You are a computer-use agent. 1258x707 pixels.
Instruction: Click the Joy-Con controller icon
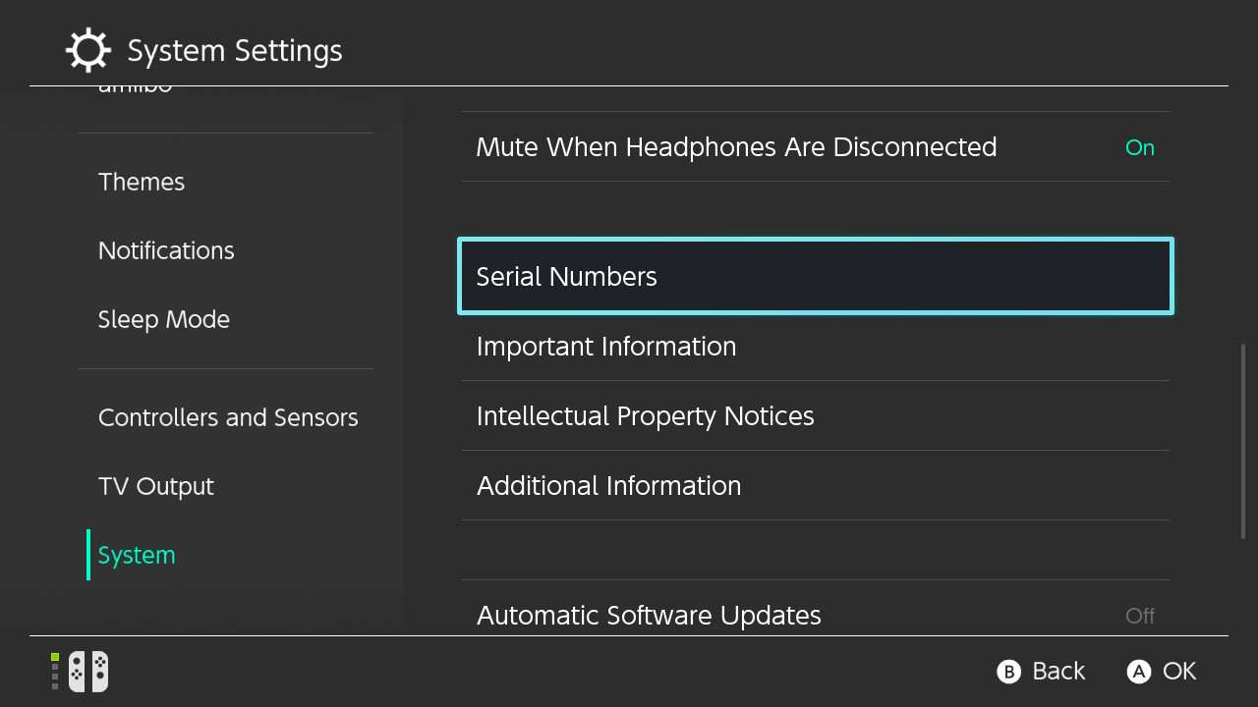click(88, 672)
